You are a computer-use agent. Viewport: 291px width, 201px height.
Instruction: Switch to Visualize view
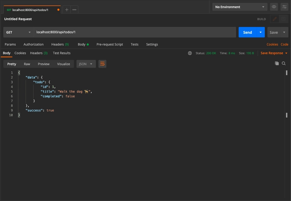pos(63,64)
